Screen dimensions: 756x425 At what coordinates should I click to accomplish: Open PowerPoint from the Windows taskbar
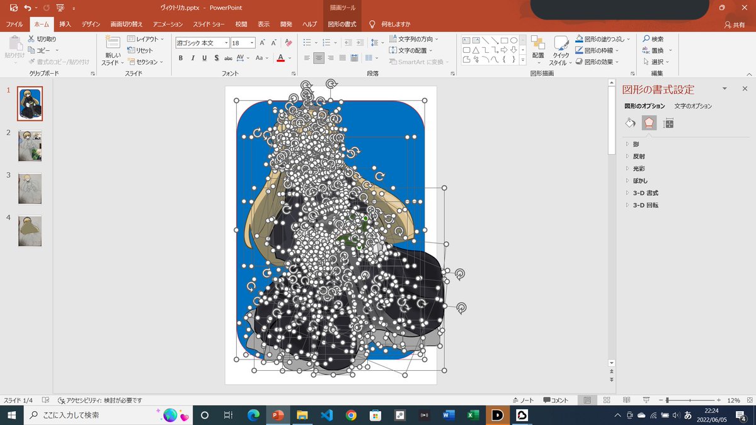277,415
